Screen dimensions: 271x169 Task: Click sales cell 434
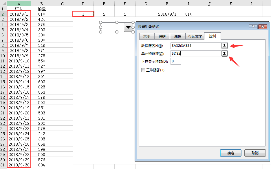point(41,19)
